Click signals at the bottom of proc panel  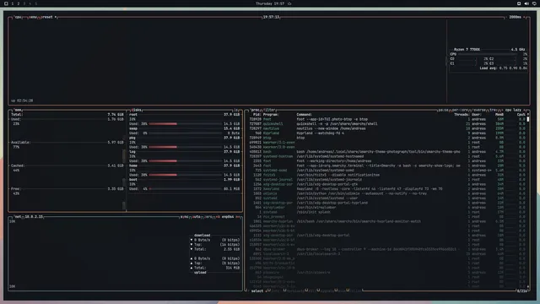point(327,290)
